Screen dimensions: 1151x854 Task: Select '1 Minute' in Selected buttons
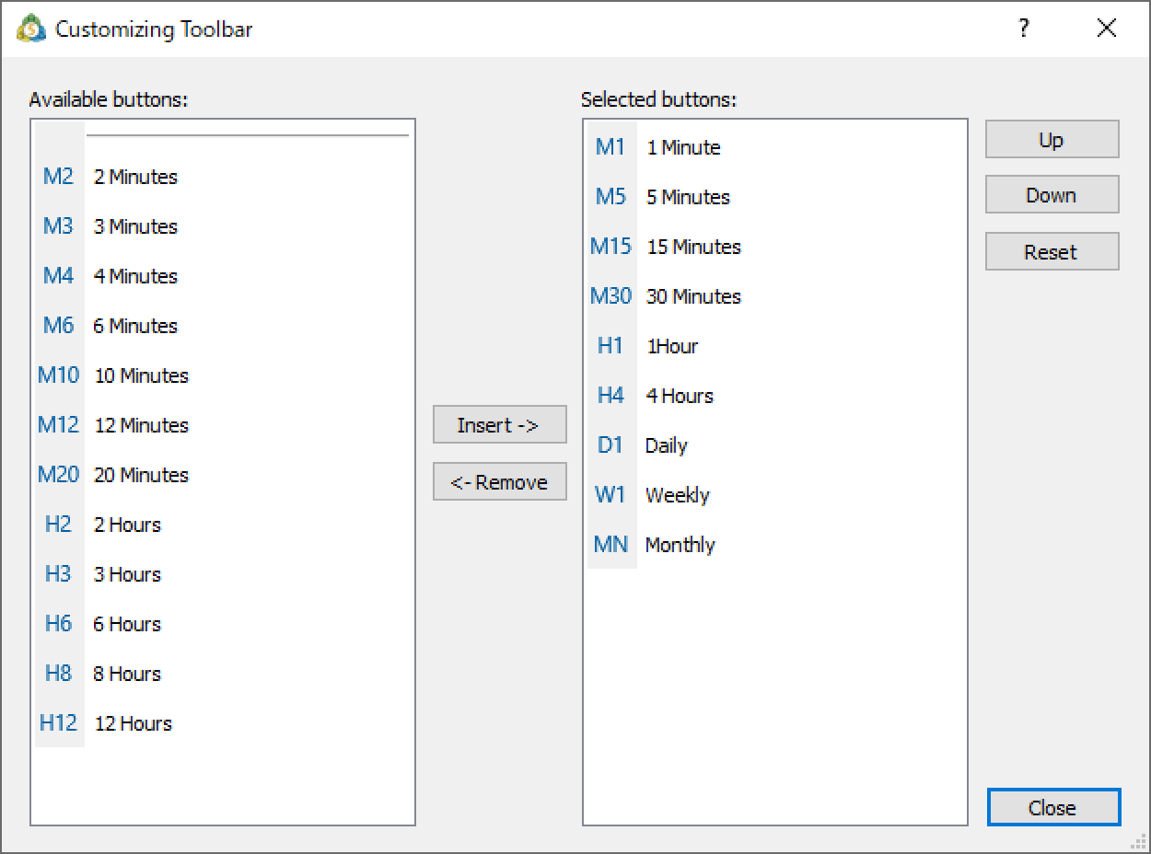(x=683, y=147)
